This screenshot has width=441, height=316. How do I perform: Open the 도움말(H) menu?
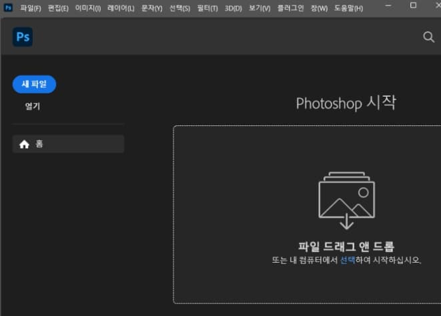349,8
